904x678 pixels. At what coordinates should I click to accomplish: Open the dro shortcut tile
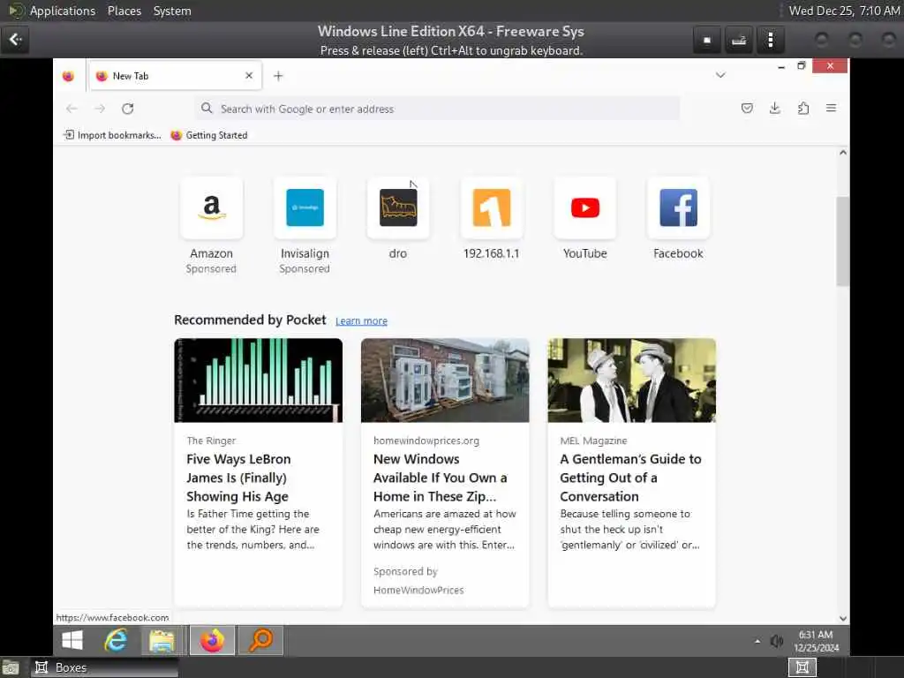coord(398,208)
